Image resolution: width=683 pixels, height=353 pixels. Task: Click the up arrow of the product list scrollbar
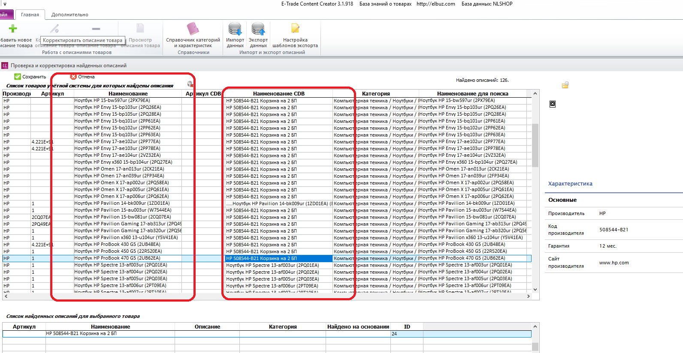[535, 93]
